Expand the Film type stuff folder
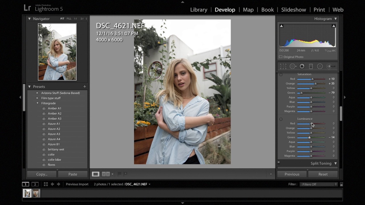This screenshot has width=365, height=205. click(x=37, y=98)
